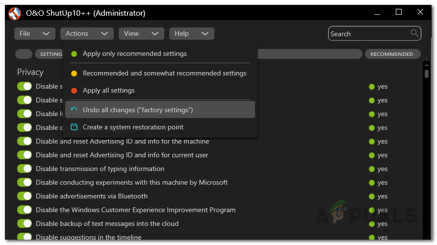
Task: Click the floppy disk icon for restoration point
Action: pyautogui.click(x=74, y=127)
